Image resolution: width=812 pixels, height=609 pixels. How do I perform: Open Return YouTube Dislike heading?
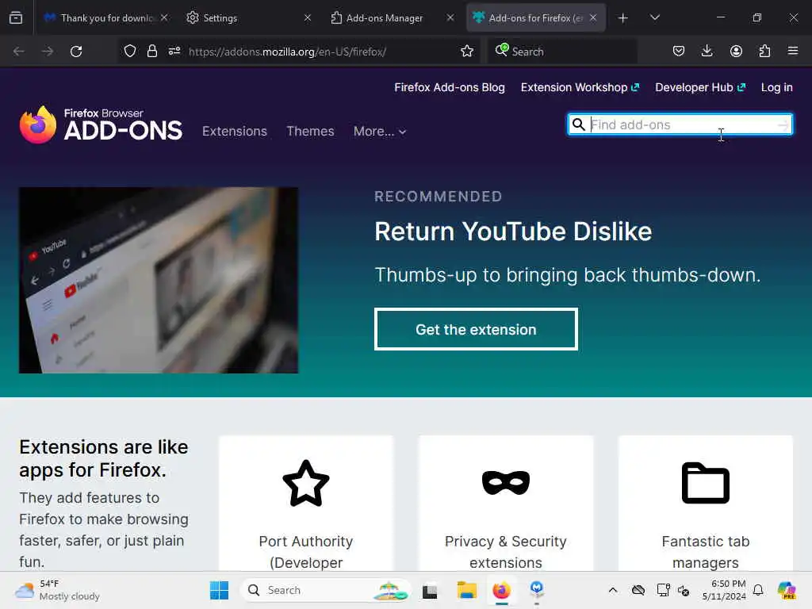pos(513,232)
